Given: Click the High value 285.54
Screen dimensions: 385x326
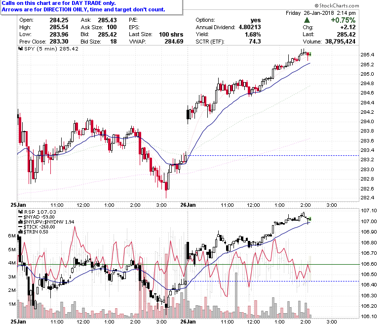Looking at the screenshot, I should [59, 27].
